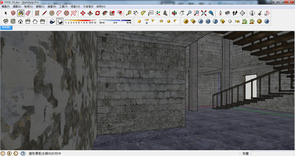Activate the Push/Pull tool
295x156 pixels.
point(90,13)
